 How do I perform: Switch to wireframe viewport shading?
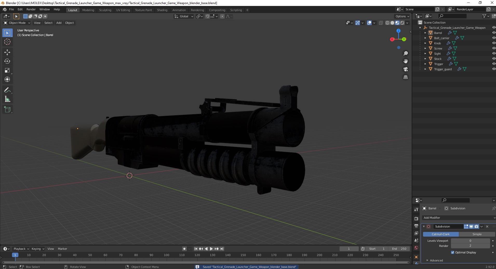click(387, 23)
